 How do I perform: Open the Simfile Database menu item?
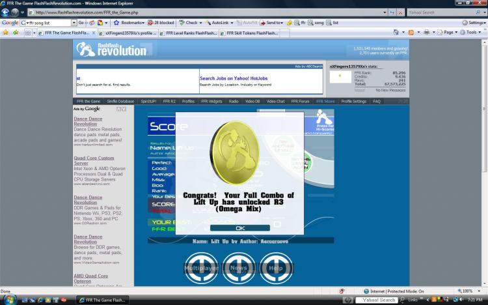[120, 102]
